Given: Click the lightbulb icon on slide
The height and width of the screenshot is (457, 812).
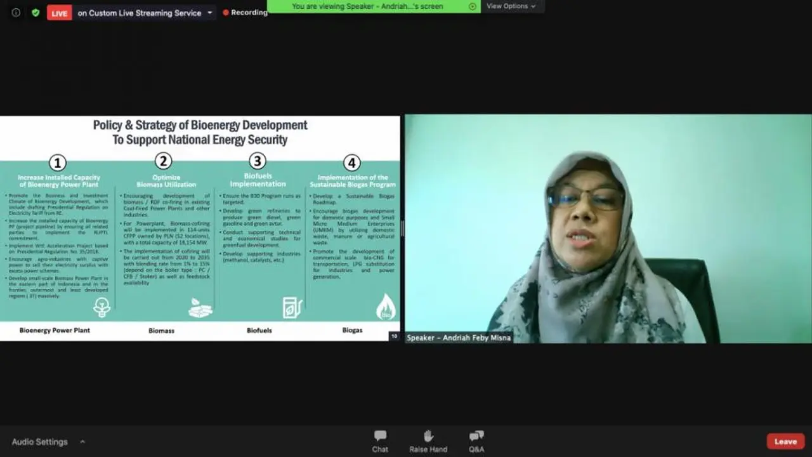Looking at the screenshot, I should (x=101, y=308).
